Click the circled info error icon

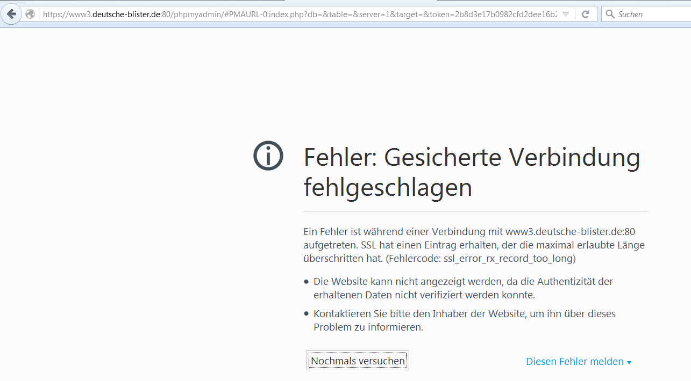click(x=268, y=156)
